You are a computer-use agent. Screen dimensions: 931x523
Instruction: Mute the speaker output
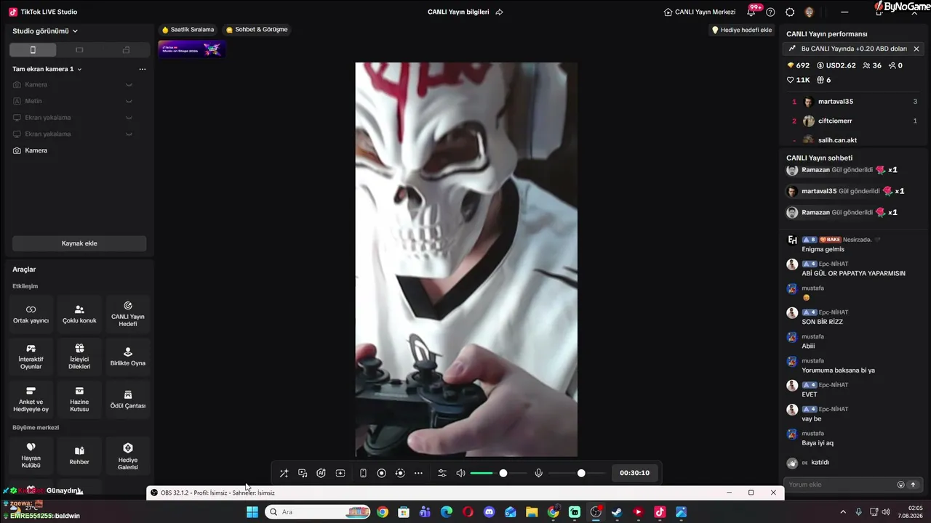point(460,473)
